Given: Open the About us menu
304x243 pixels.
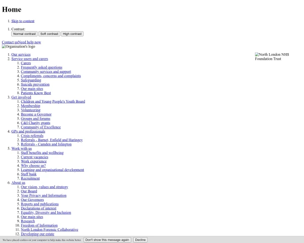Looking at the screenshot, I should 18,183.
